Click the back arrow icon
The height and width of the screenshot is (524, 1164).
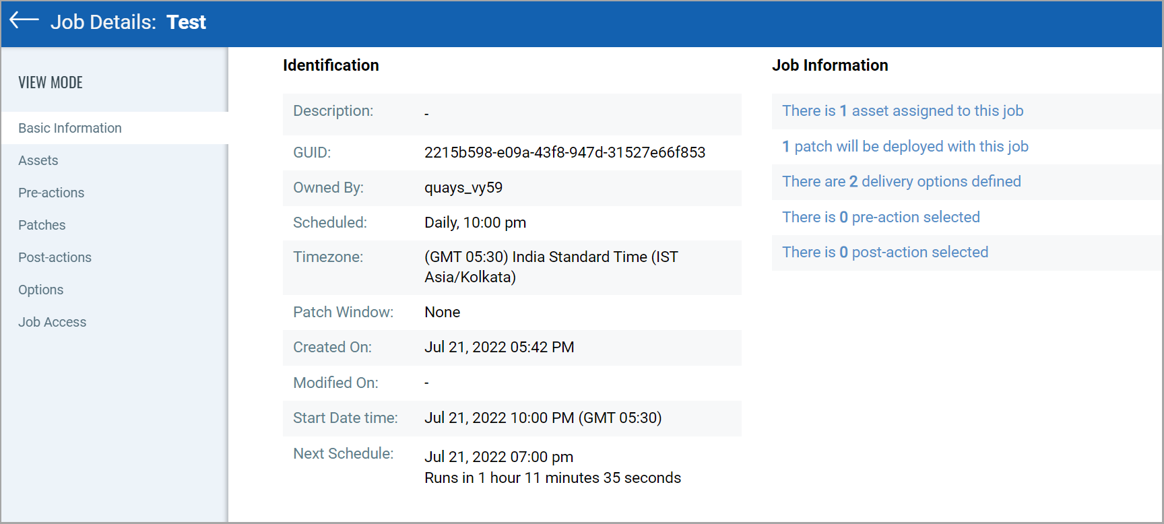click(x=24, y=21)
